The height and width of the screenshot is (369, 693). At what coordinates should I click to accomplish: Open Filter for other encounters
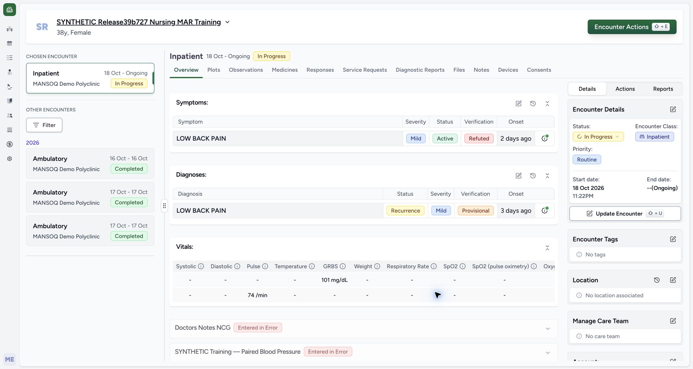(44, 125)
